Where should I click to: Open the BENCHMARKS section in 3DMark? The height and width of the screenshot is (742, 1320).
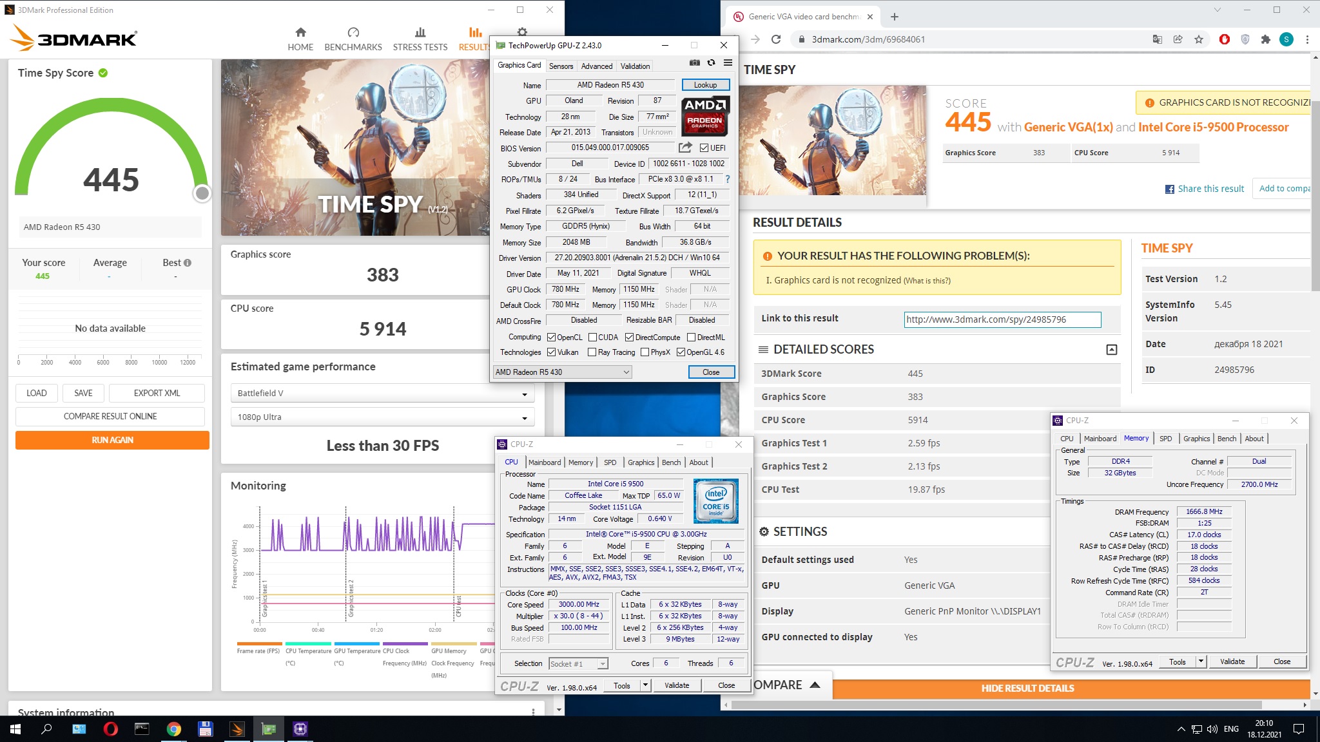[x=353, y=39]
